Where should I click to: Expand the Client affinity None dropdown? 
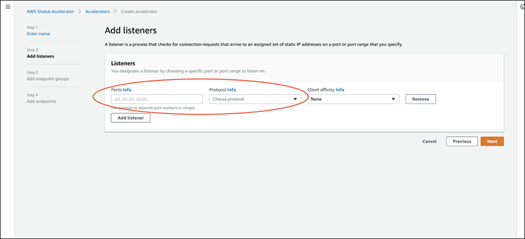coord(353,100)
